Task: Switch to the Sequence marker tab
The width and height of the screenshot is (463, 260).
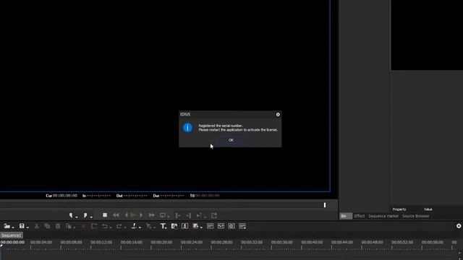Action: pos(383,216)
